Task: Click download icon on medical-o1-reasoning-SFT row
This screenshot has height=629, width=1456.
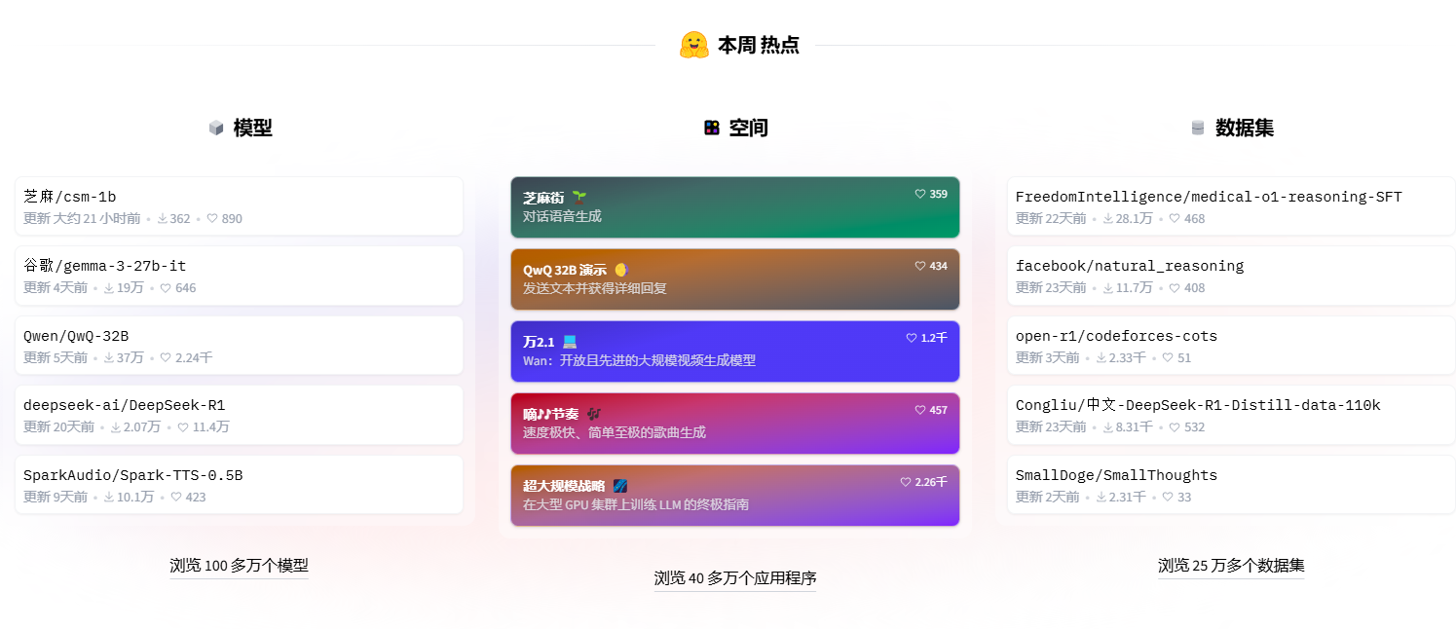Action: (x=1108, y=219)
